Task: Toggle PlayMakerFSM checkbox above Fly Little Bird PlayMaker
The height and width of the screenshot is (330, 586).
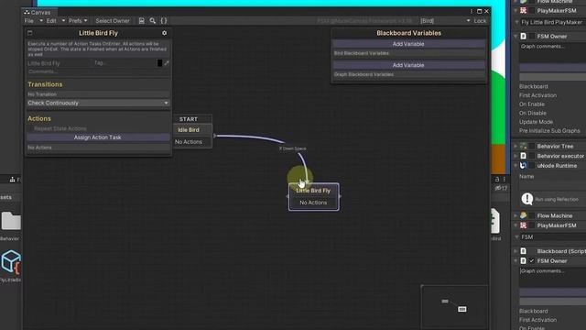Action: 532,10
